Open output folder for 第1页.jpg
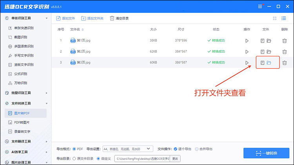This screenshot has height=165, width=294. point(269,41)
